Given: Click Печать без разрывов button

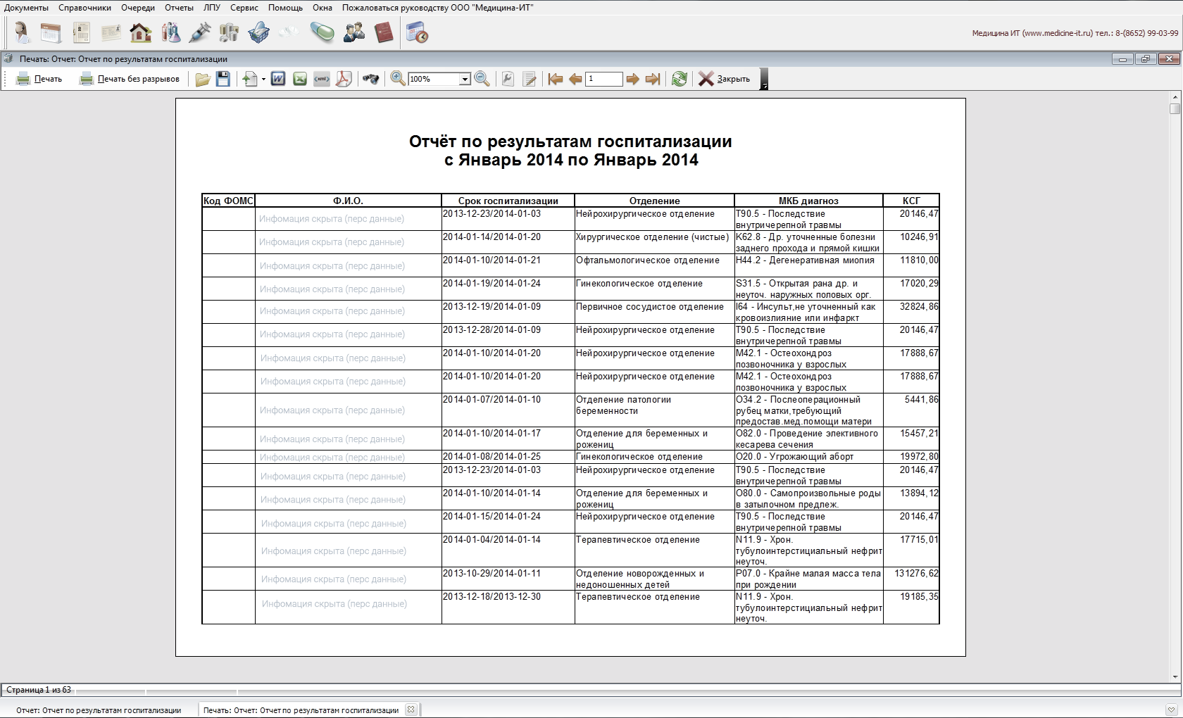Looking at the screenshot, I should tap(130, 79).
